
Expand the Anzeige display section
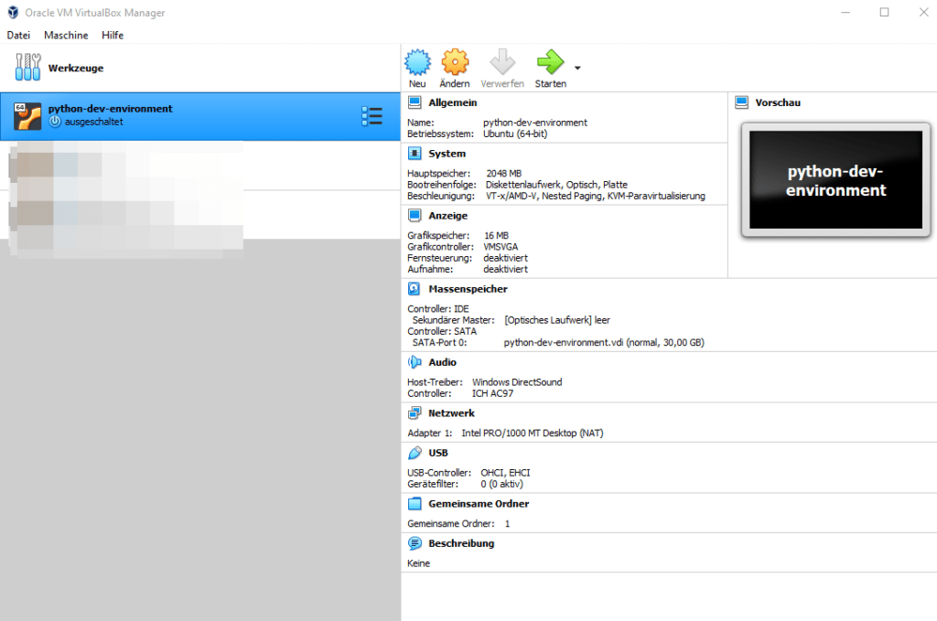tap(414, 215)
